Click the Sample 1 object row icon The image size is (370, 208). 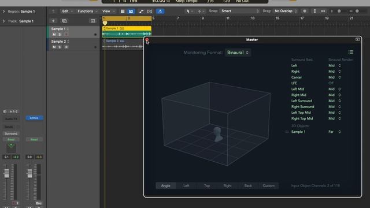(x=287, y=132)
